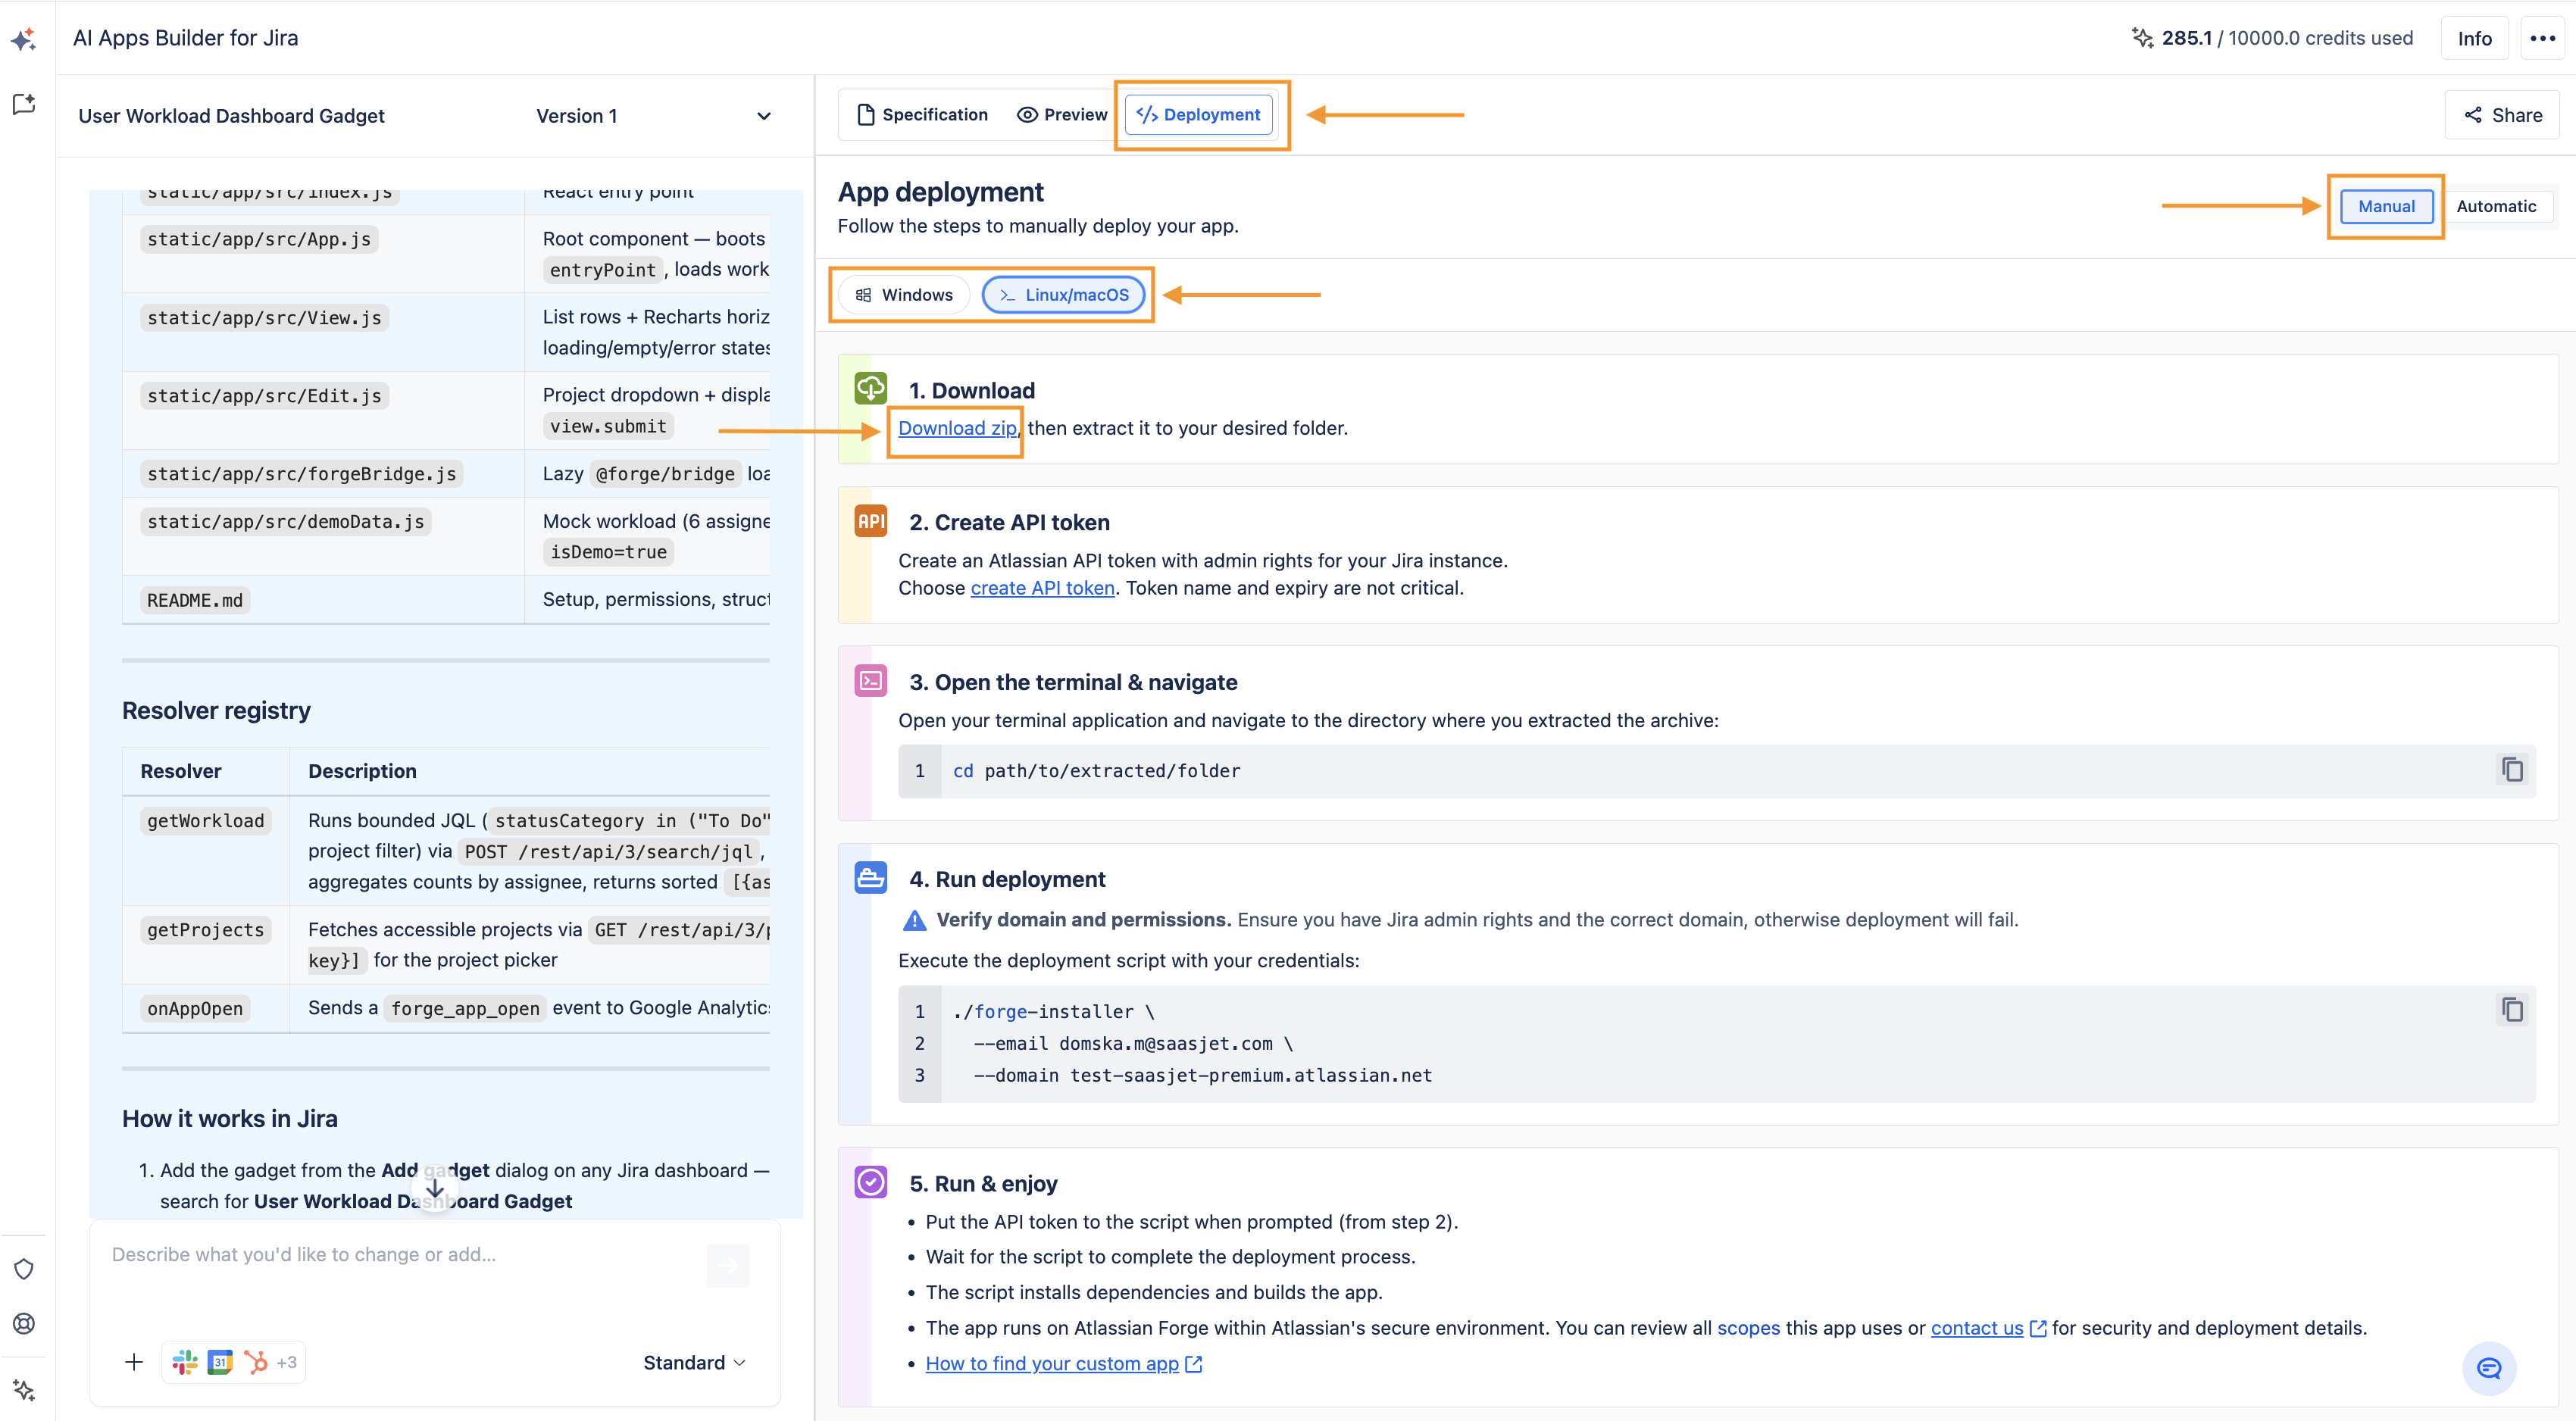
Task: Click the warning triangle near Verify domain
Action: 914,920
